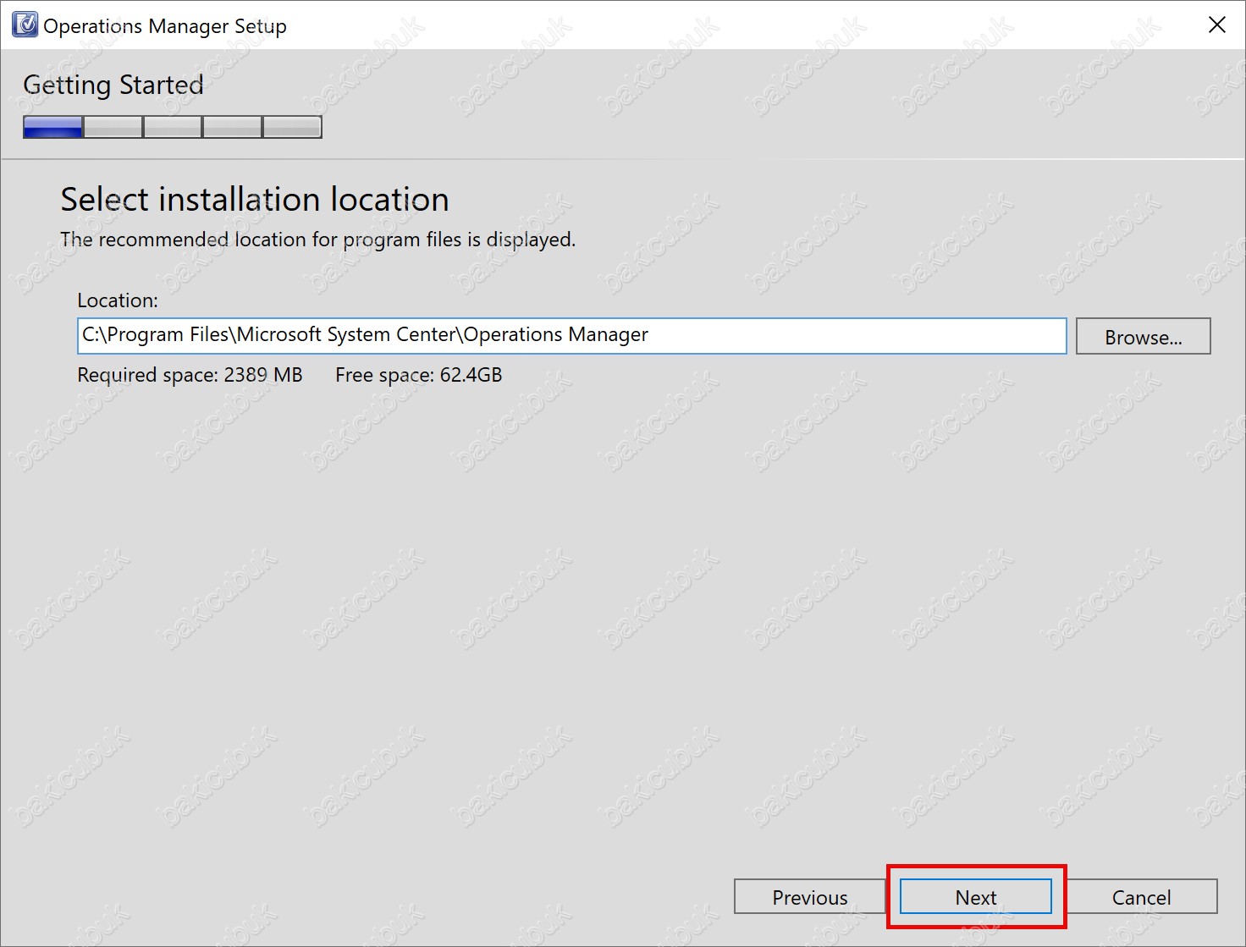
Task: Click the Operations Manager Setup title icon
Action: click(x=25, y=25)
